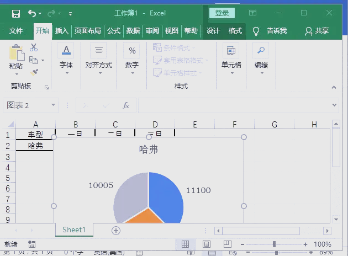Click the zoom slider handle
348x256 pixels.
274,244
